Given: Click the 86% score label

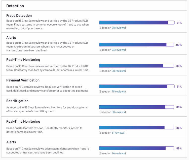Looking at the screenshot, I should [x=179, y=66].
